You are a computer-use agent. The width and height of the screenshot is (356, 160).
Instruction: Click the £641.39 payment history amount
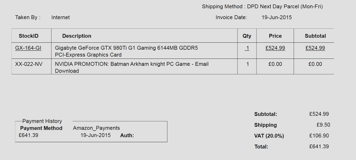pos(28,135)
